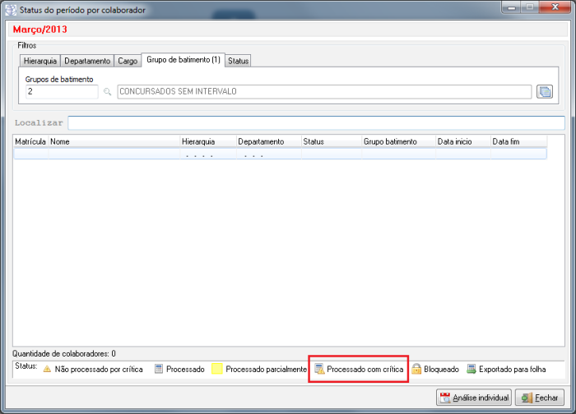Viewport: 576px width, 414px height.
Task: Sort by the Matrícula column header
Action: [30, 141]
